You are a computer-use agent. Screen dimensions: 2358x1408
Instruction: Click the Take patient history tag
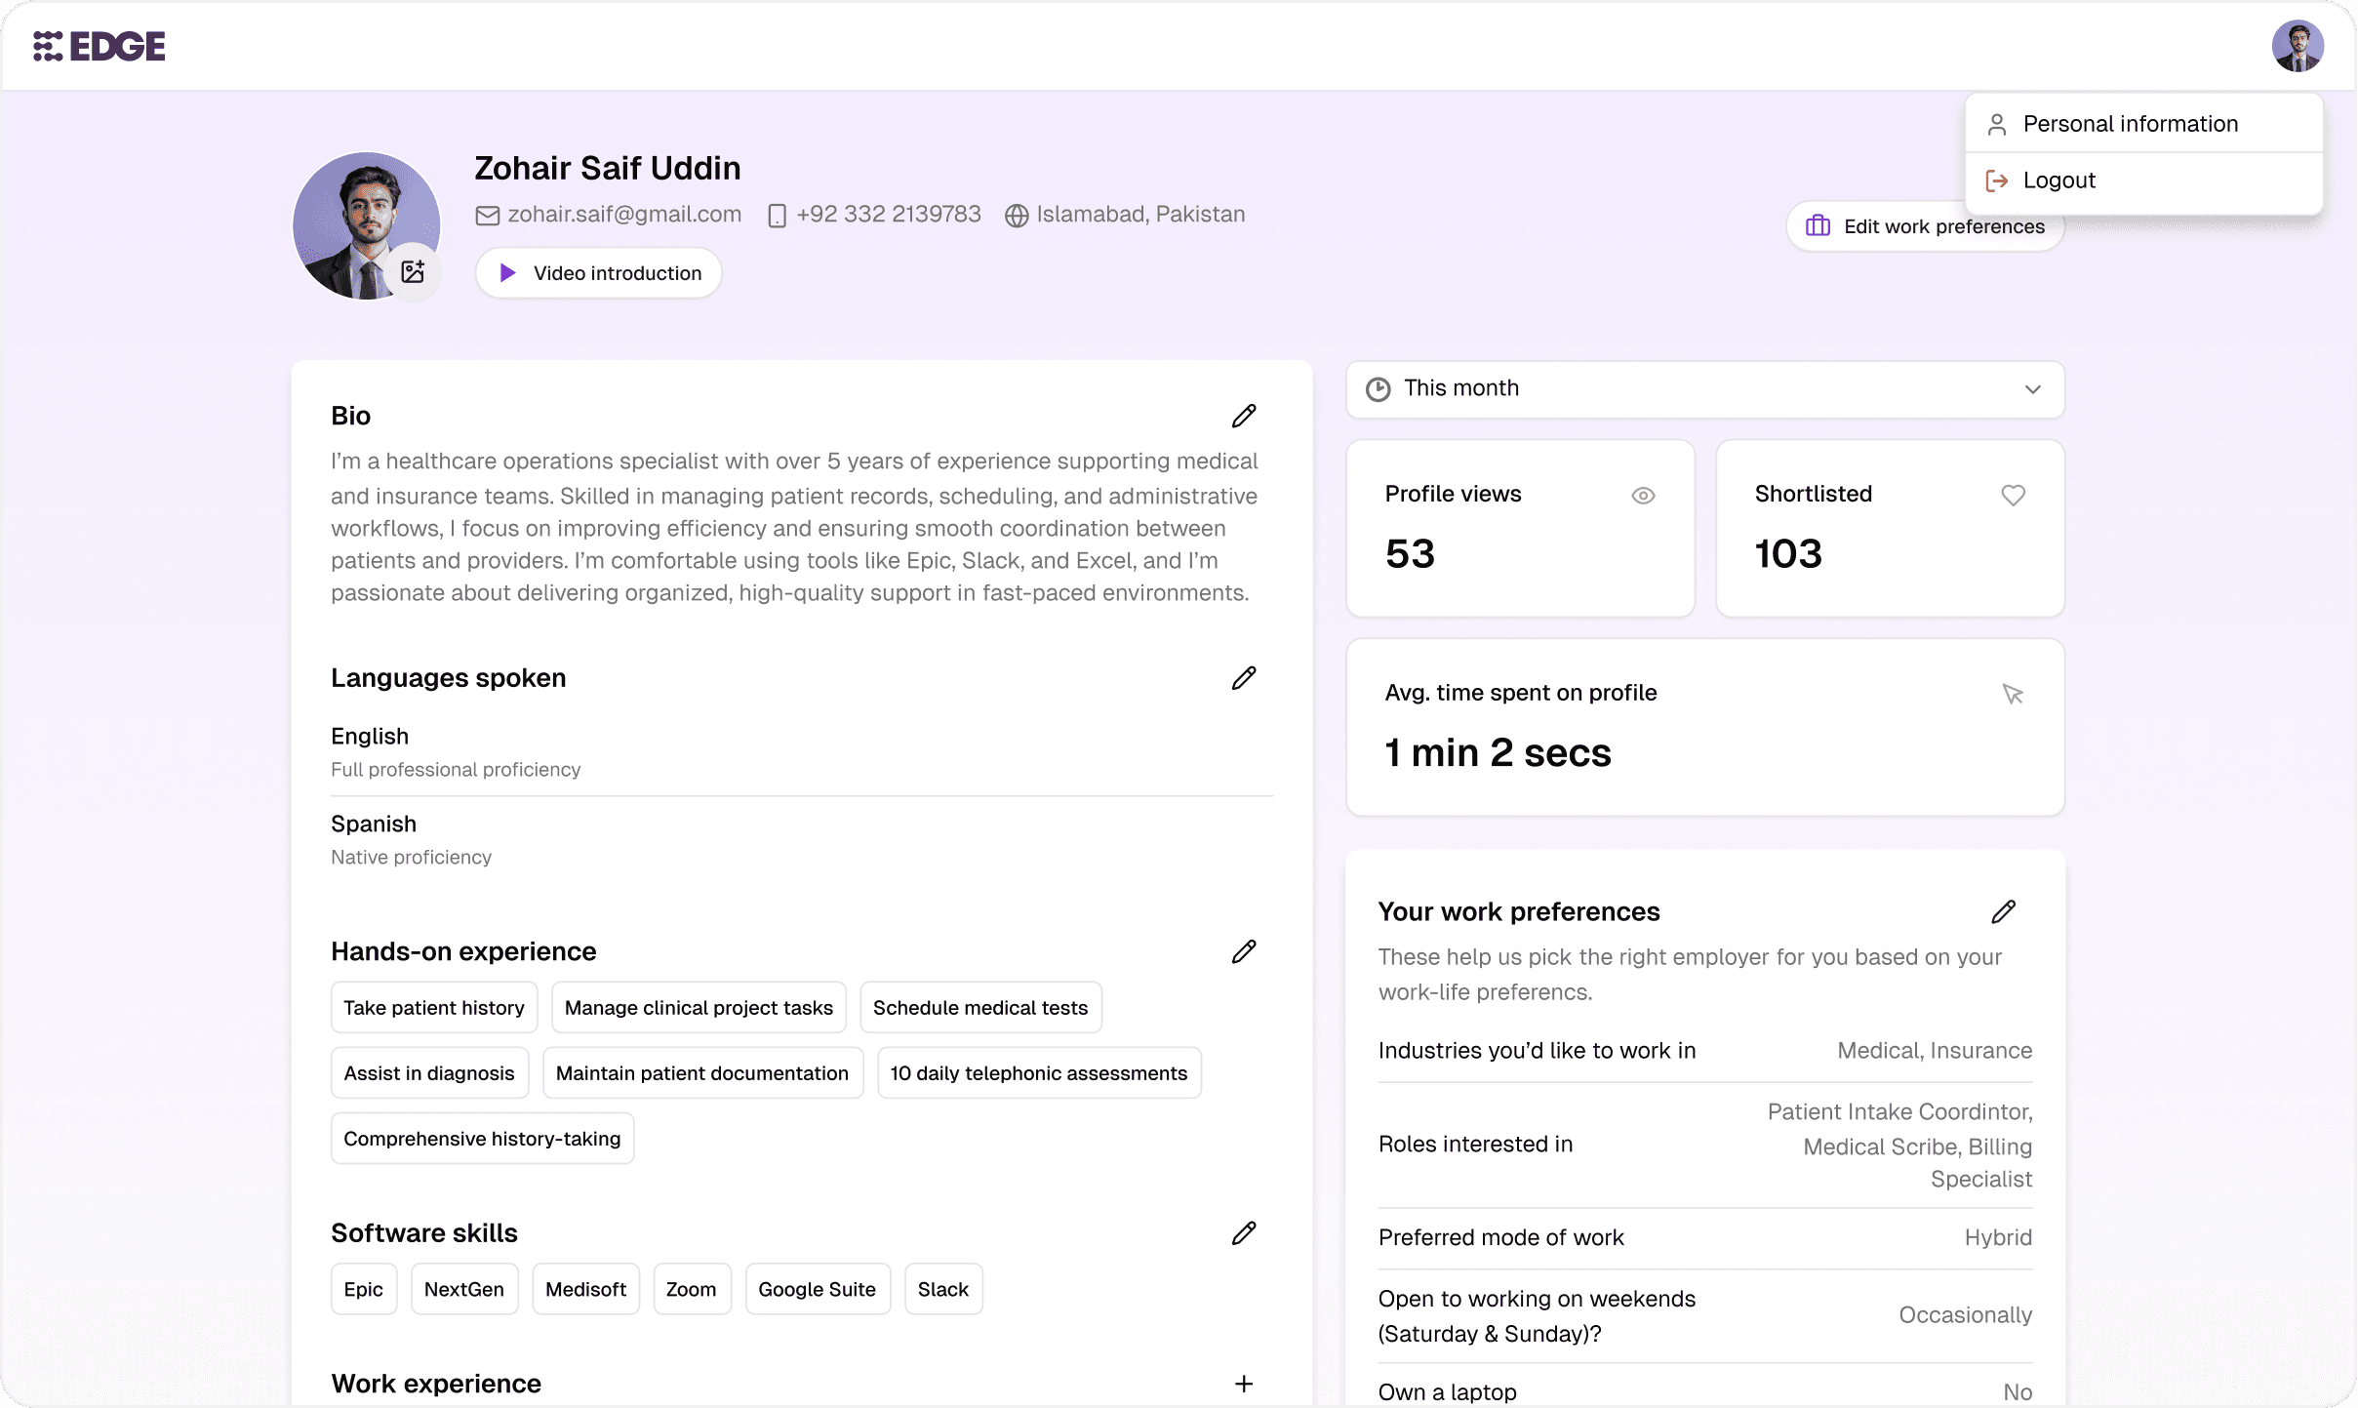(x=433, y=1007)
